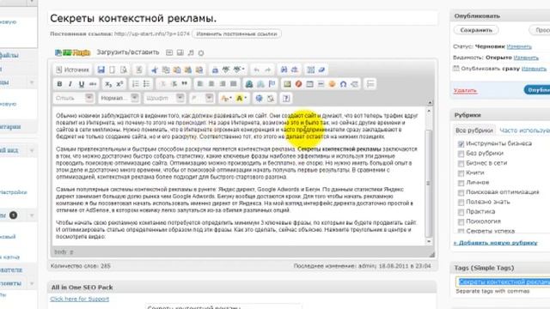Apply subscript formatting
The height and width of the screenshot is (309, 550).
[108, 84]
